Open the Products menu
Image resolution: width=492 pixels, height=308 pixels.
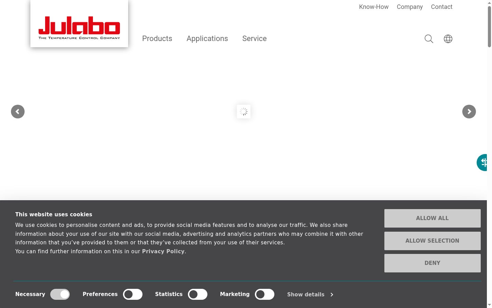pyautogui.click(x=157, y=39)
